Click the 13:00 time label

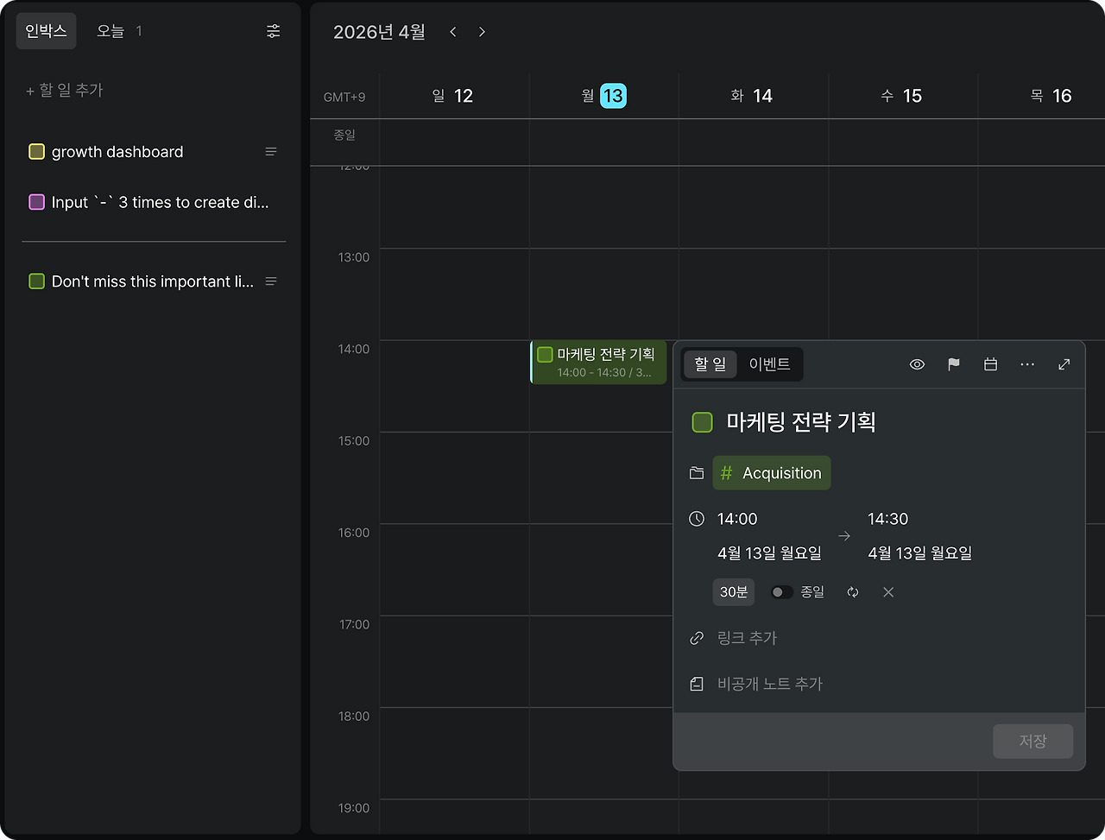354,257
